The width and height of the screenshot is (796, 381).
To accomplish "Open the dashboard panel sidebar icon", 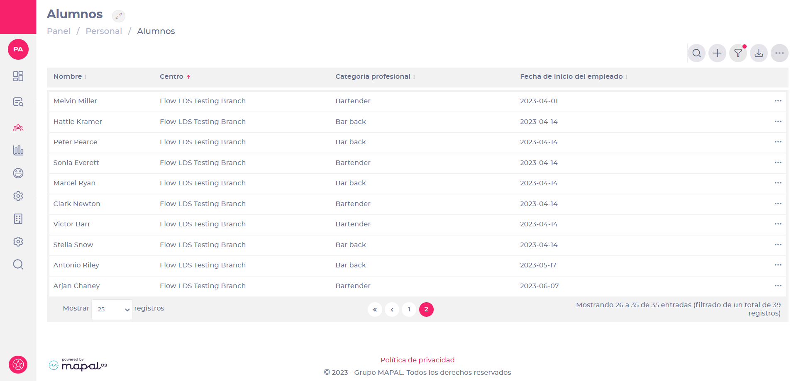I will point(18,76).
